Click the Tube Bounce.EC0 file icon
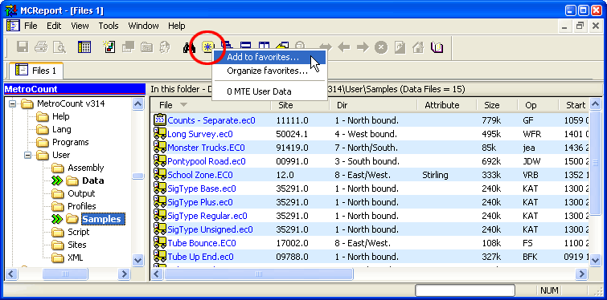The height and width of the screenshot is (300, 607). (159, 242)
